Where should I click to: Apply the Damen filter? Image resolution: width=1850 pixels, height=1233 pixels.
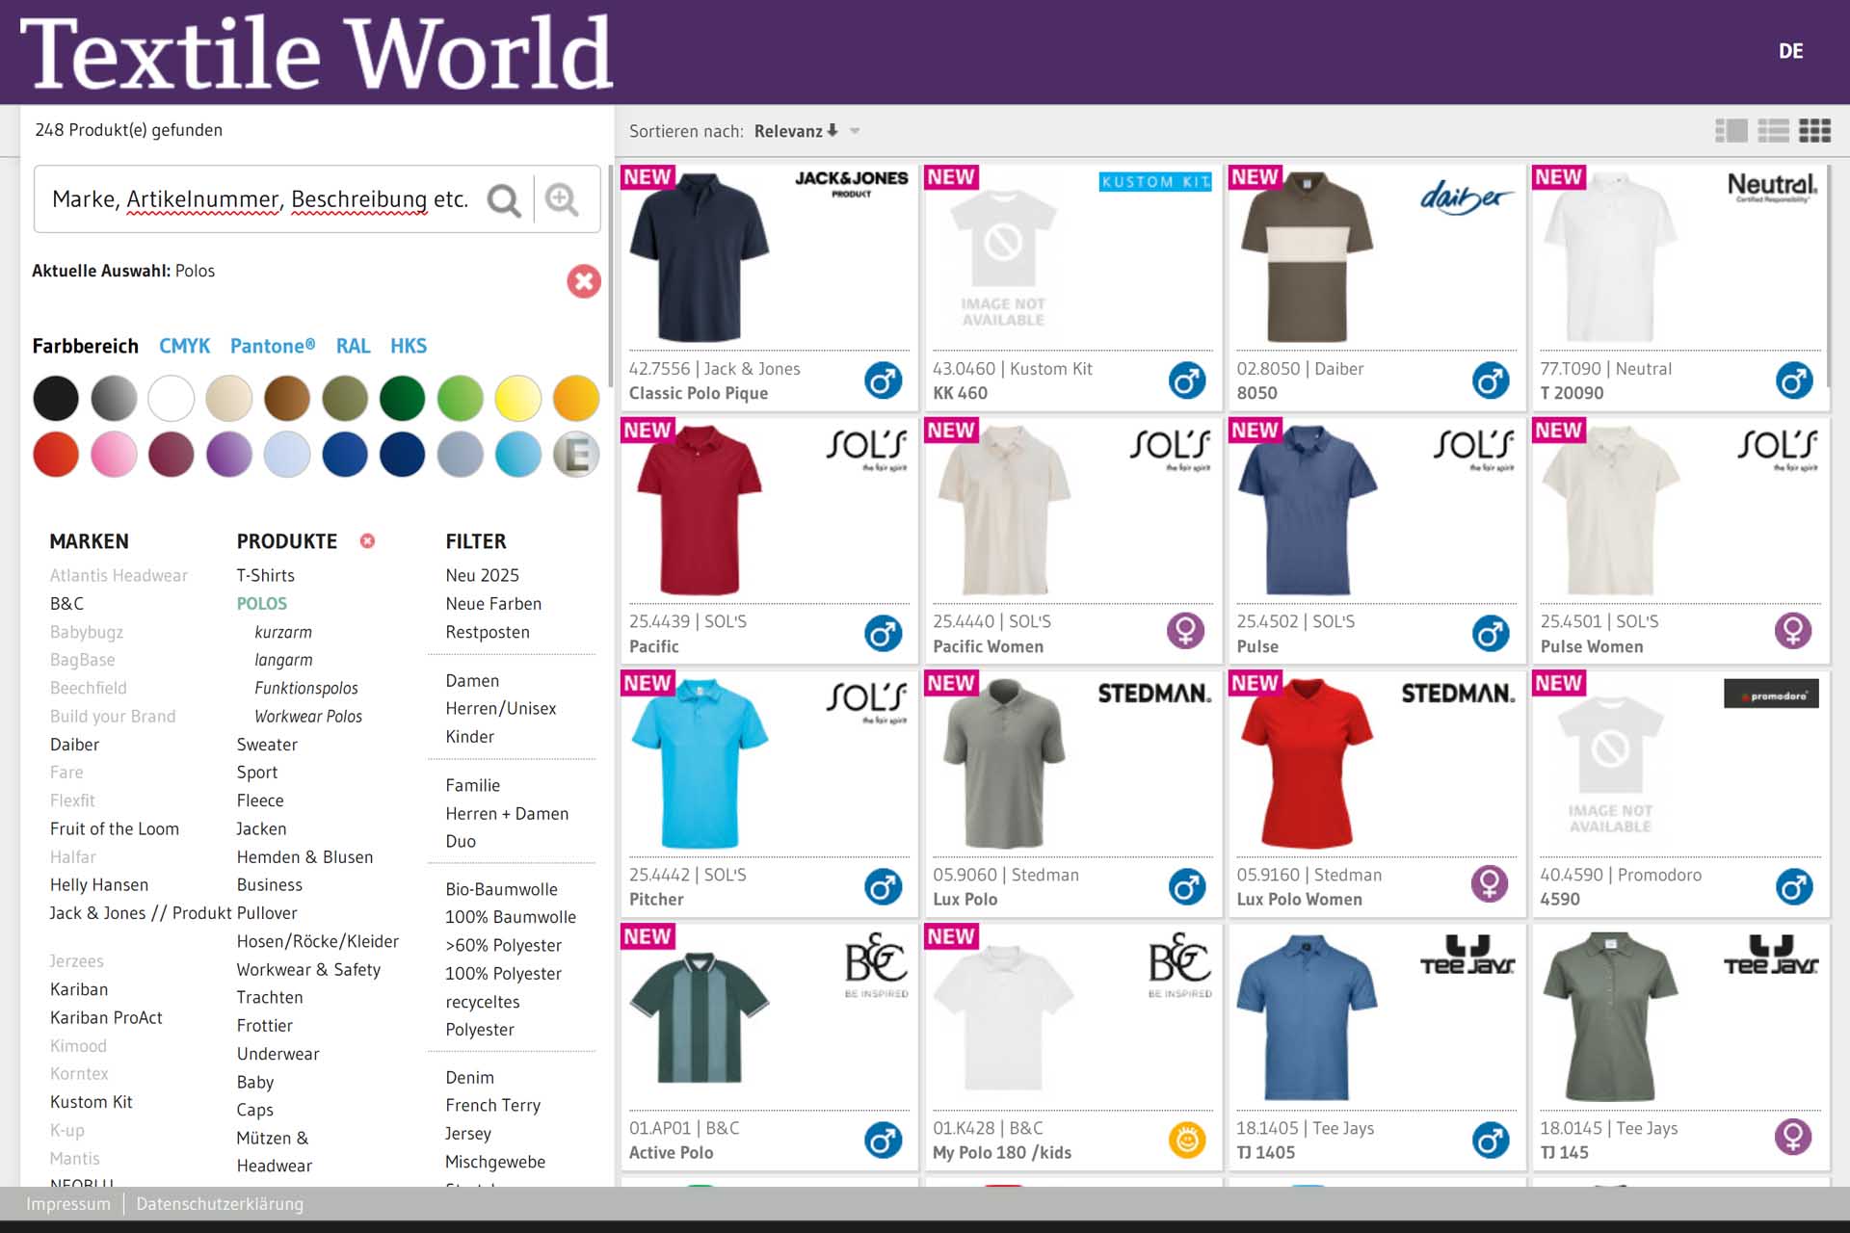pos(472,680)
